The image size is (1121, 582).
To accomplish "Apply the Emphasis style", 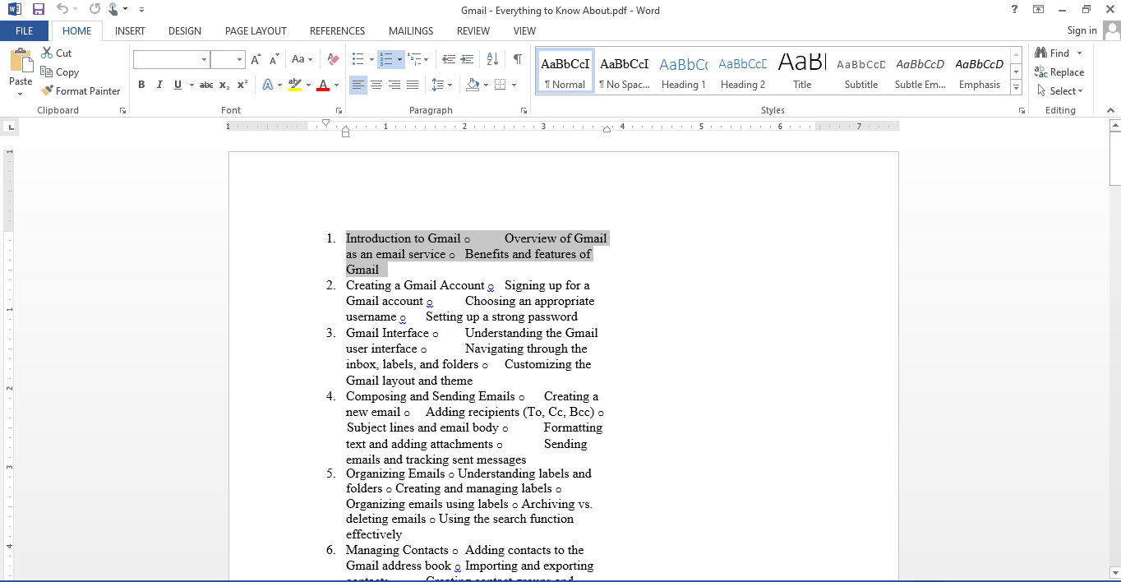I will [980, 72].
